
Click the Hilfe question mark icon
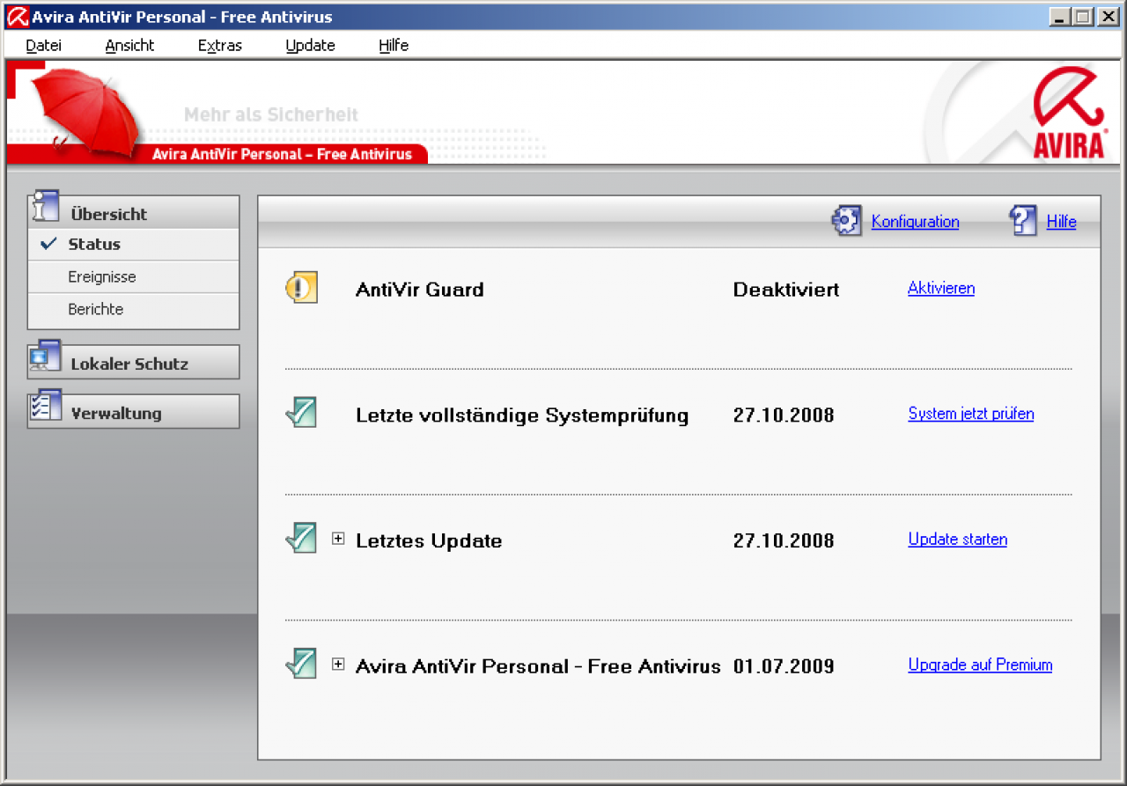[1023, 221]
